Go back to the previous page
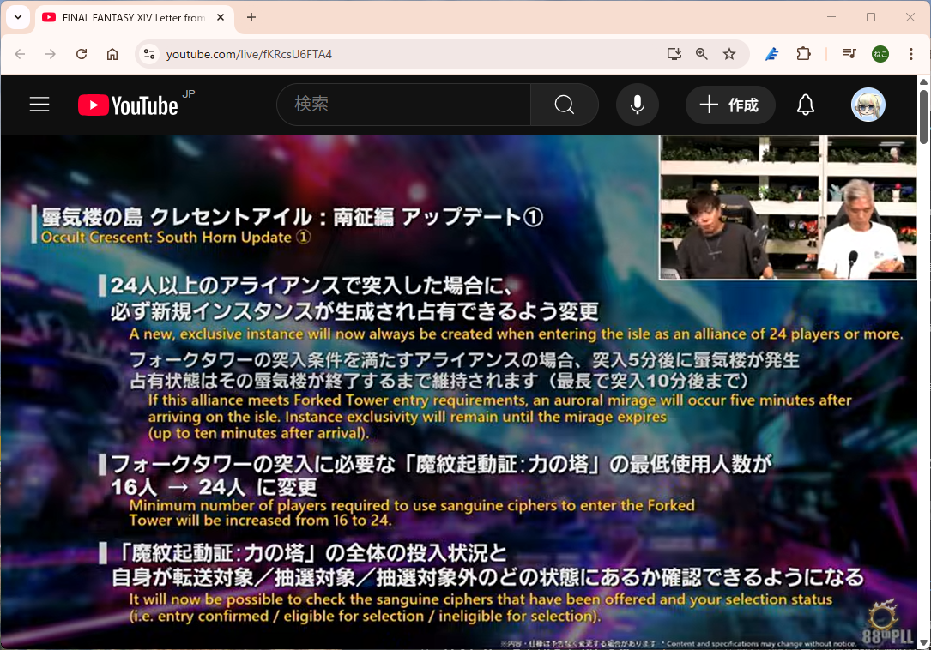The height and width of the screenshot is (650, 931). point(21,54)
